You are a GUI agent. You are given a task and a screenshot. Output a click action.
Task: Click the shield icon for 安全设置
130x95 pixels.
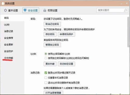(25, 10)
